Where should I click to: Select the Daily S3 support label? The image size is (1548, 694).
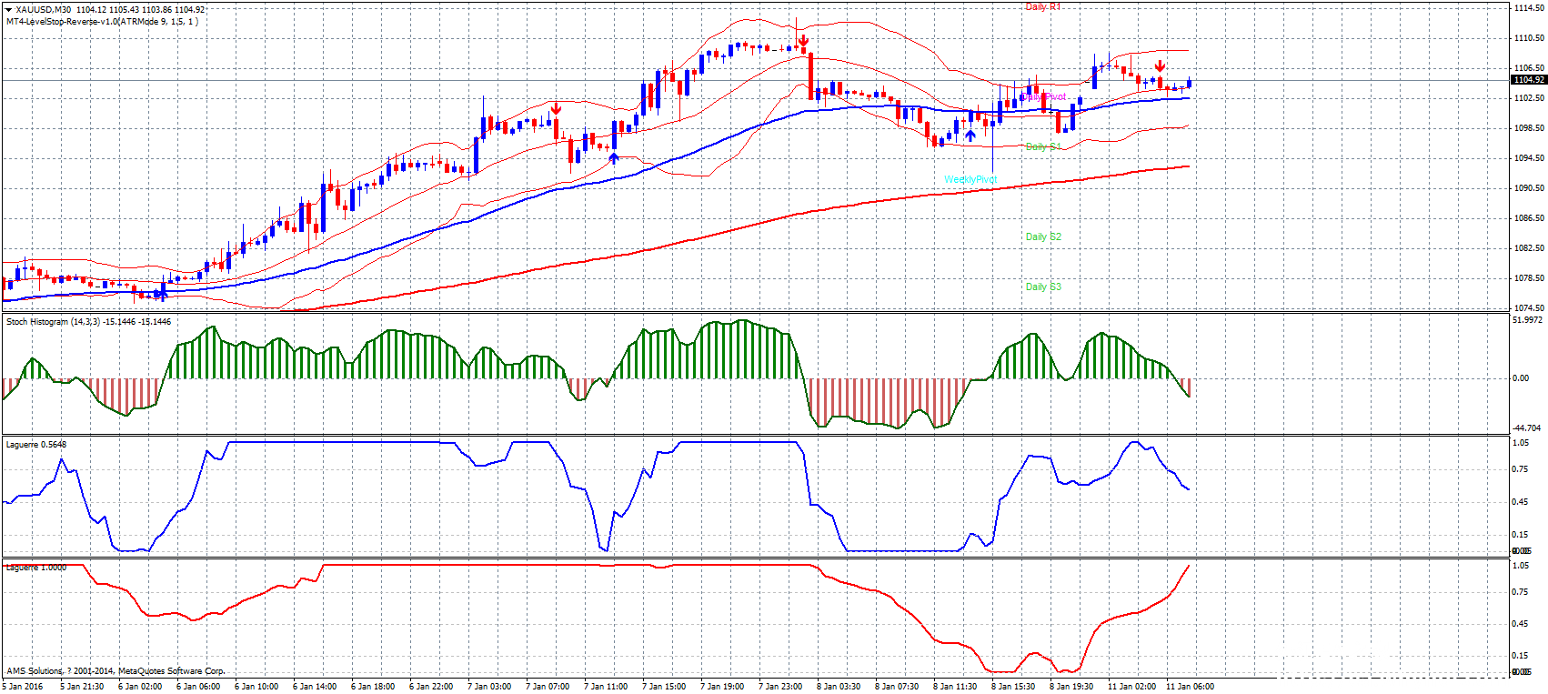[1043, 287]
